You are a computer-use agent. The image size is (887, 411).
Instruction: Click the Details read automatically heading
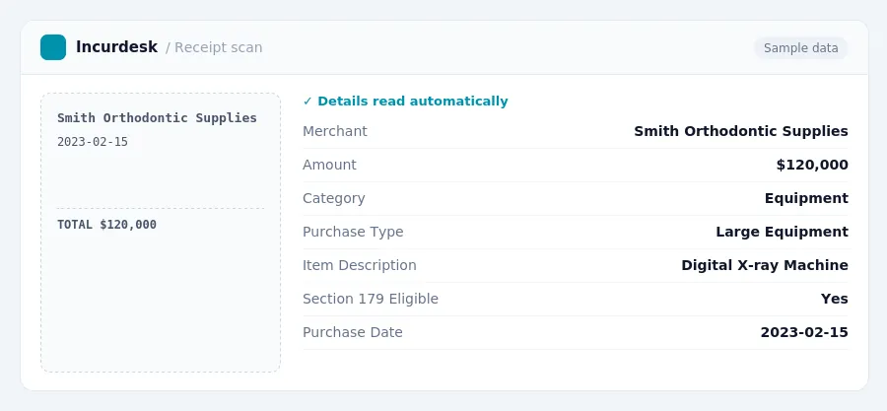412,102
